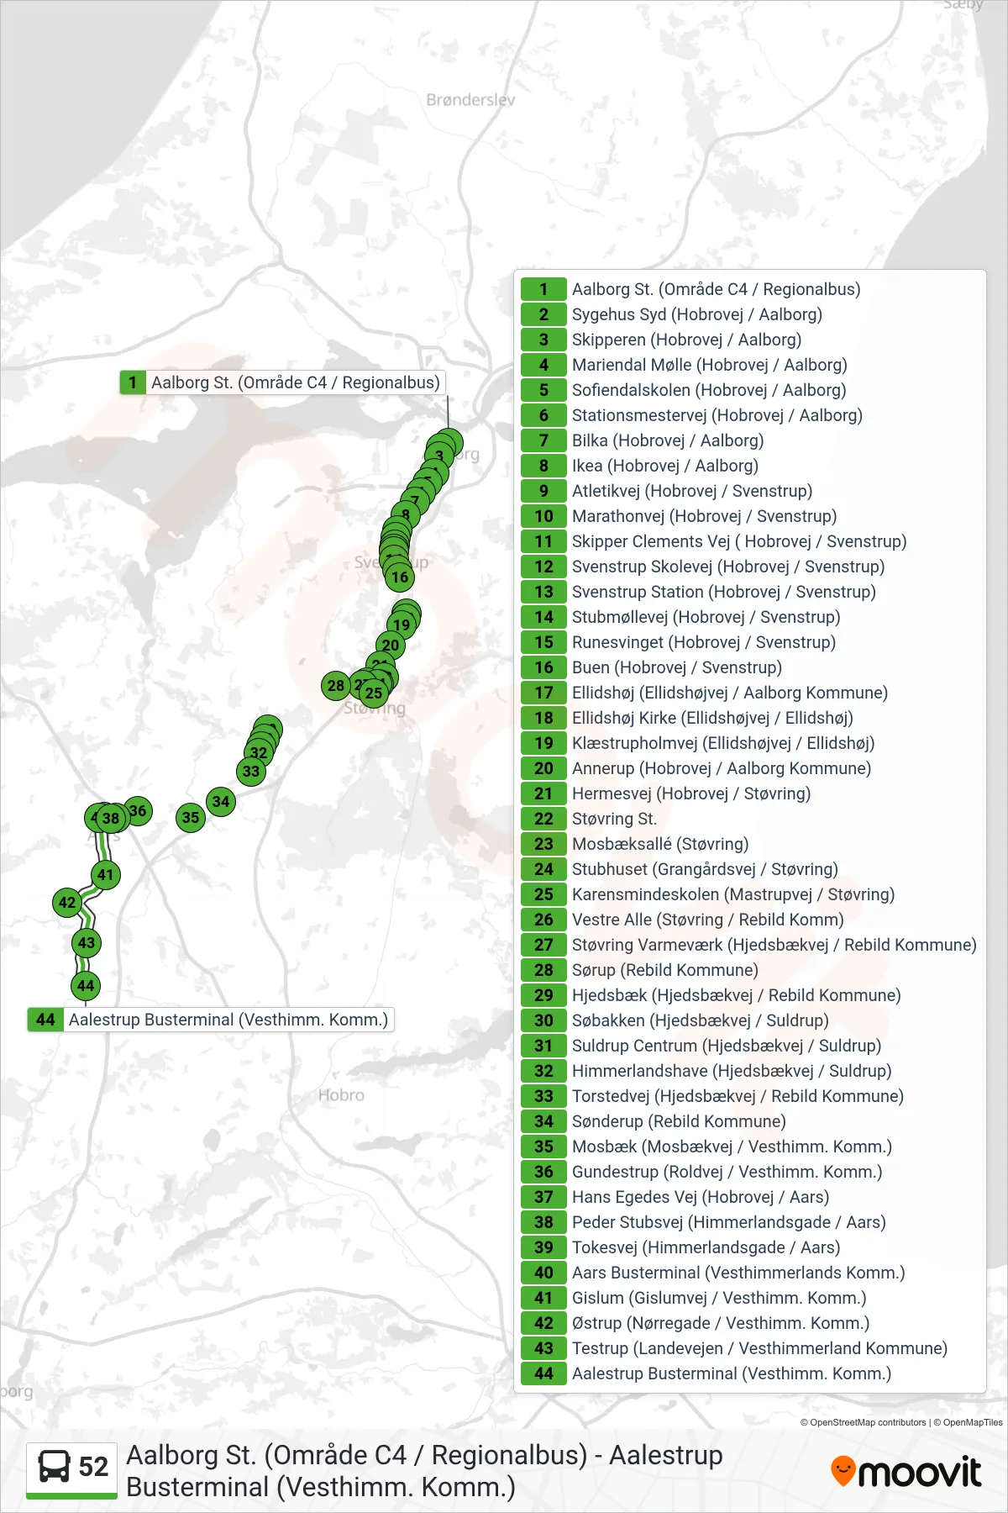Image resolution: width=1008 pixels, height=1513 pixels.
Task: Select map stop marker 25
Action: coord(373,693)
